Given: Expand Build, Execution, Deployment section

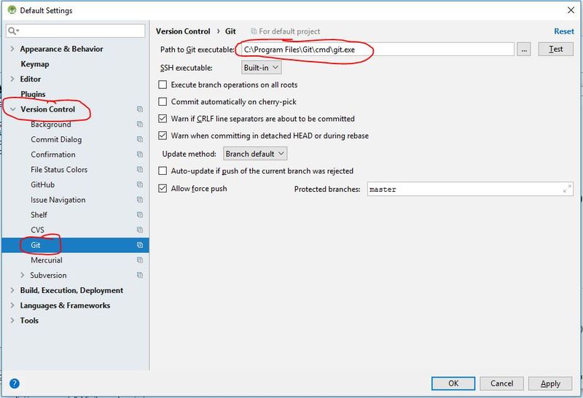Looking at the screenshot, I should (12, 290).
